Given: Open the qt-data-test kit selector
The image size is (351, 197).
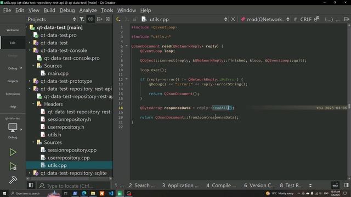Looking at the screenshot, I should [x=13, y=128].
